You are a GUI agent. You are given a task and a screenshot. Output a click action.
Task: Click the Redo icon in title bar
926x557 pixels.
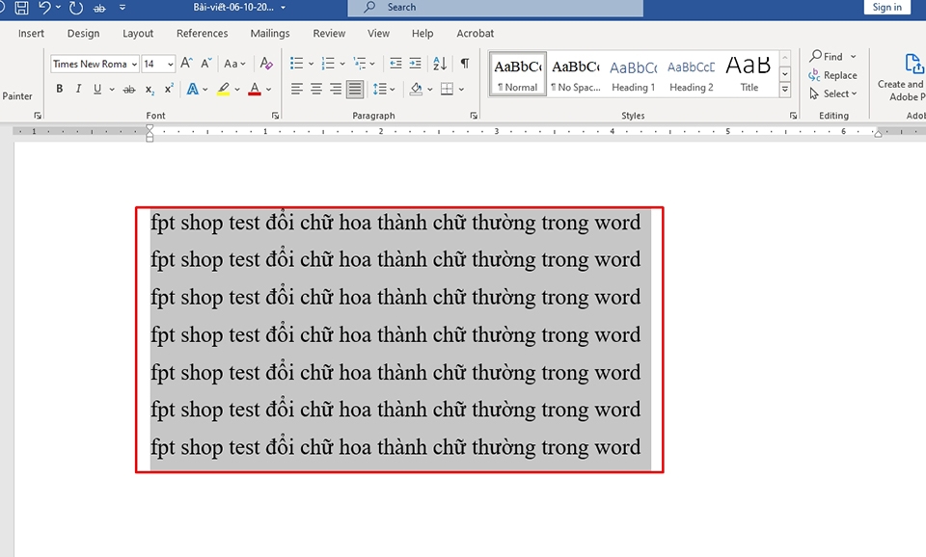(x=75, y=8)
